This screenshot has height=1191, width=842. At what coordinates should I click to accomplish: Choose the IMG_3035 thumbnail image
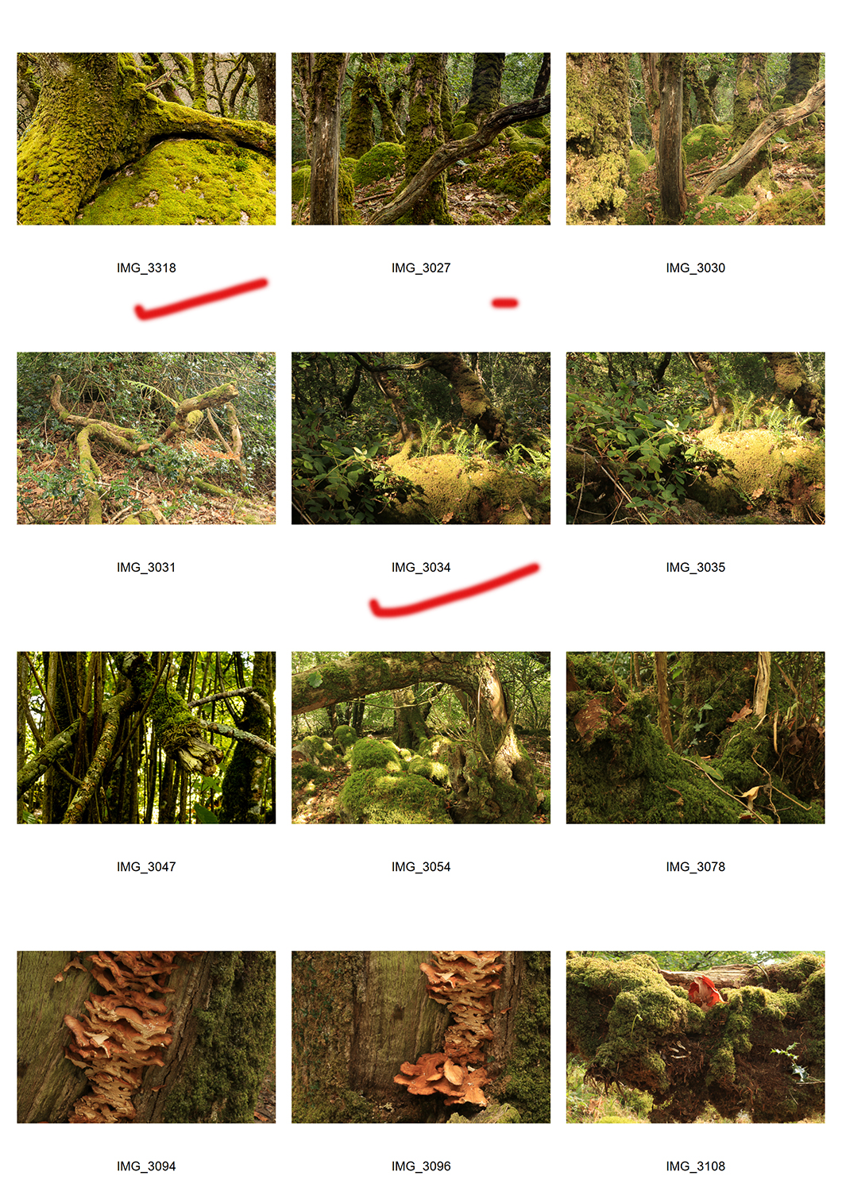coord(696,438)
